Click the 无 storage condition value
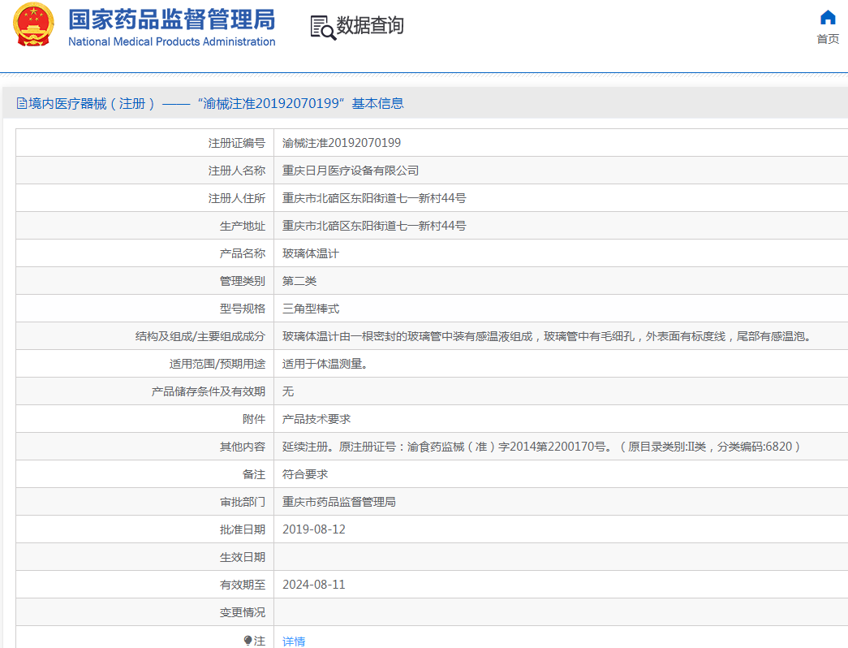848x648 pixels. (x=288, y=391)
